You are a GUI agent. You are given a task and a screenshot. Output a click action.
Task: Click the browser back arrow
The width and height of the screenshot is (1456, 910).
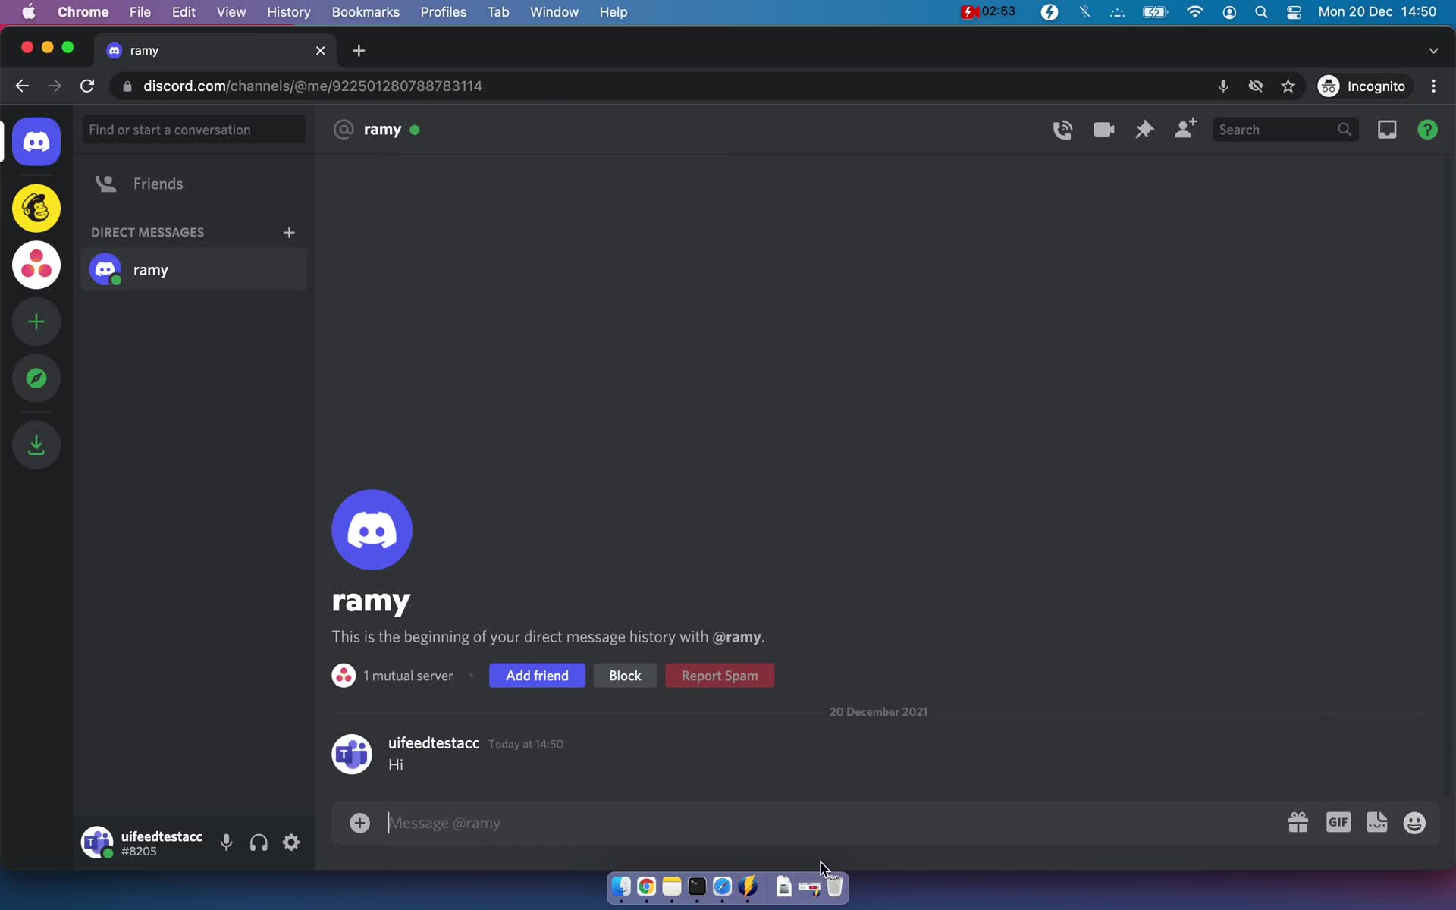[x=22, y=86]
